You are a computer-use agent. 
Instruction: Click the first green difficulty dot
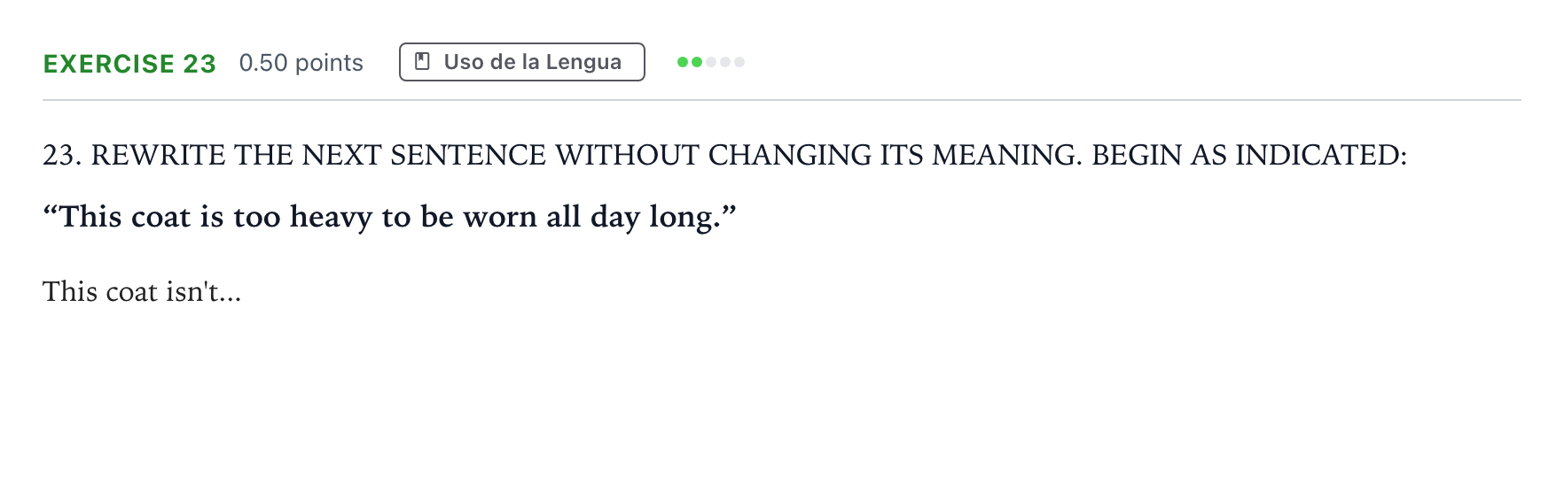pos(683,62)
